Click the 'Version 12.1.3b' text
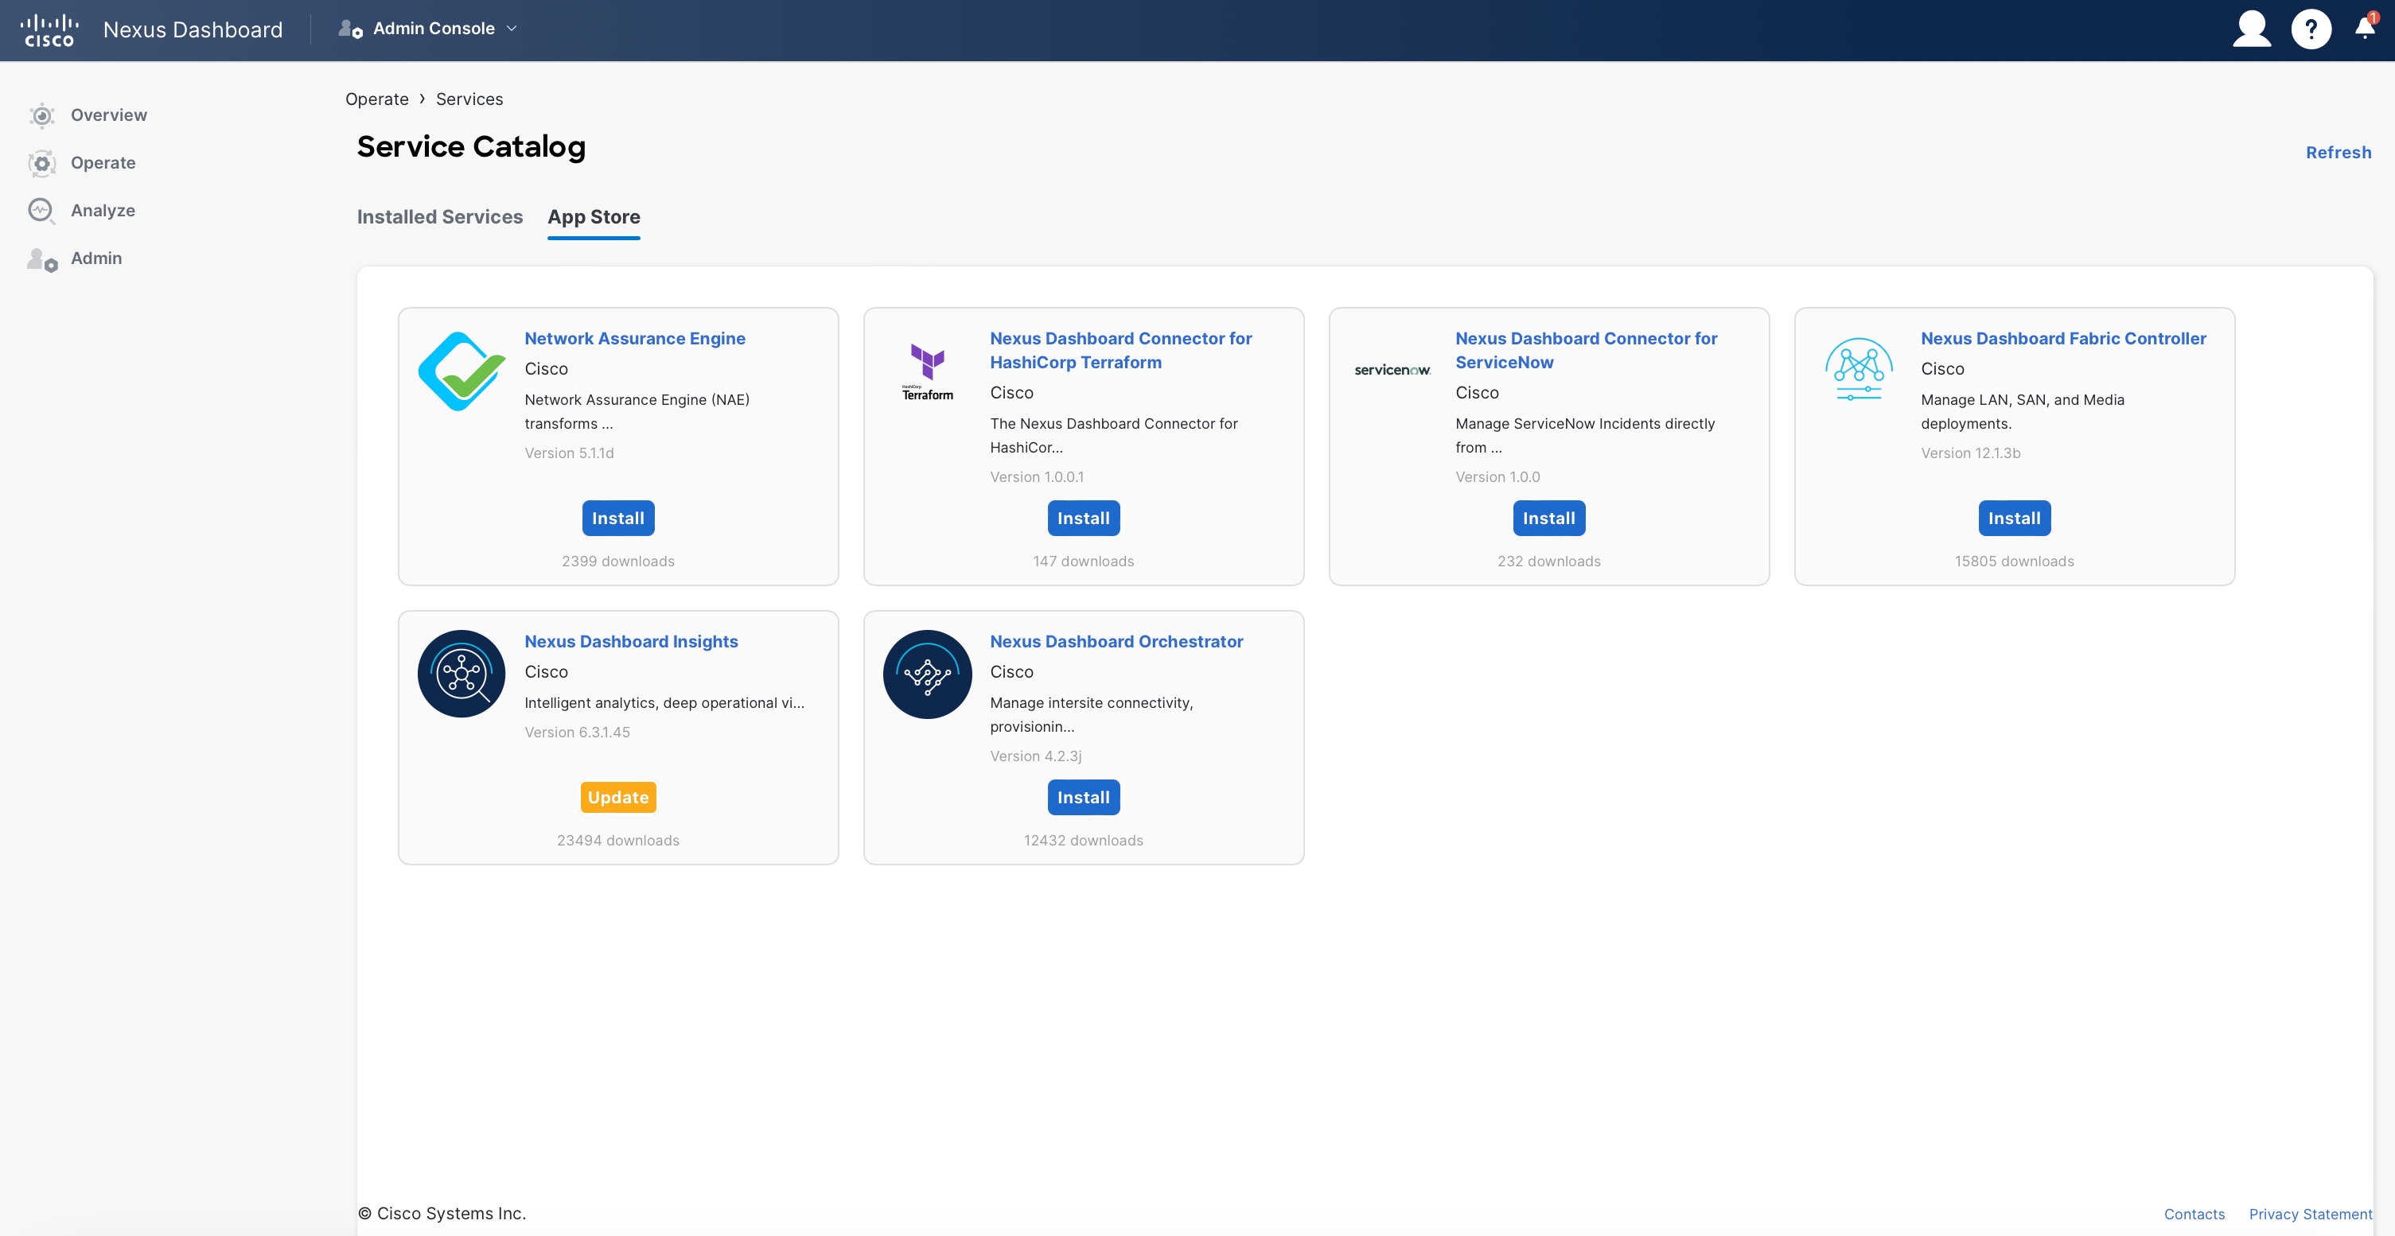 [1970, 453]
